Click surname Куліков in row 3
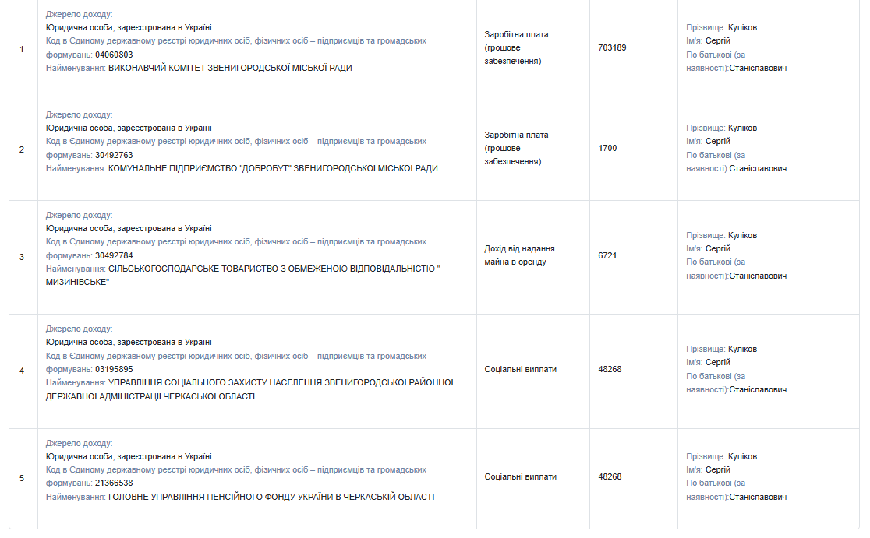The height and width of the screenshot is (538, 870). coord(742,235)
